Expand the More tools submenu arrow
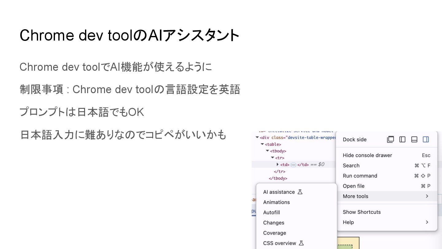The height and width of the screenshot is (249, 442). [427, 196]
